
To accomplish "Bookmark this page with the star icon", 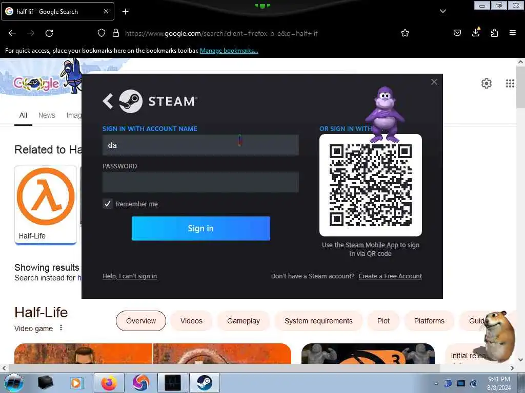I will click(405, 33).
